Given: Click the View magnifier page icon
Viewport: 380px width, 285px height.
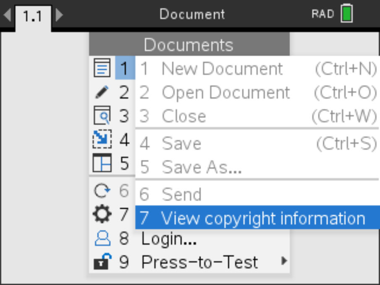Looking at the screenshot, I should [x=102, y=116].
